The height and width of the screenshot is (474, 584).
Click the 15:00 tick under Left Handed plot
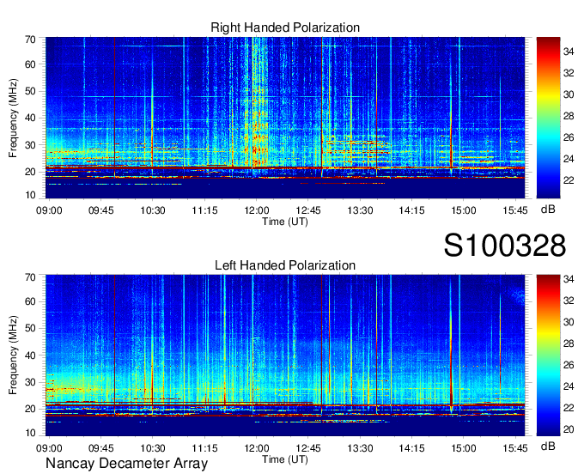pyautogui.click(x=464, y=448)
